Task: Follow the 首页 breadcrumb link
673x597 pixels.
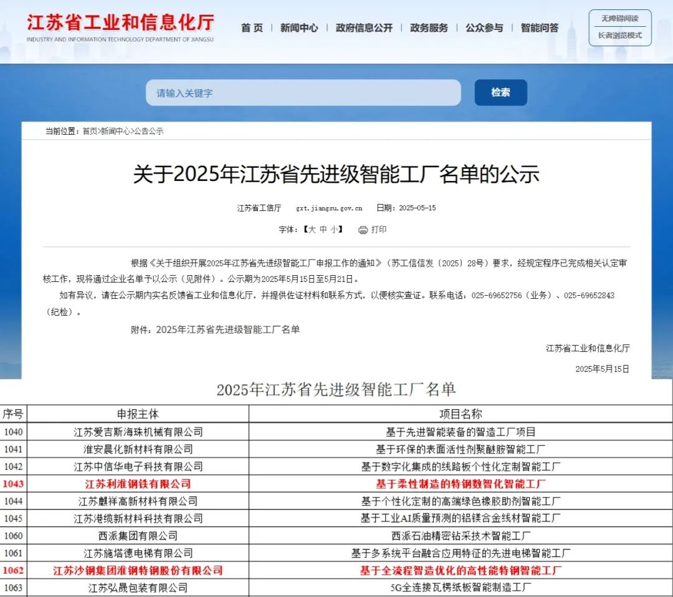Action: coord(90,131)
